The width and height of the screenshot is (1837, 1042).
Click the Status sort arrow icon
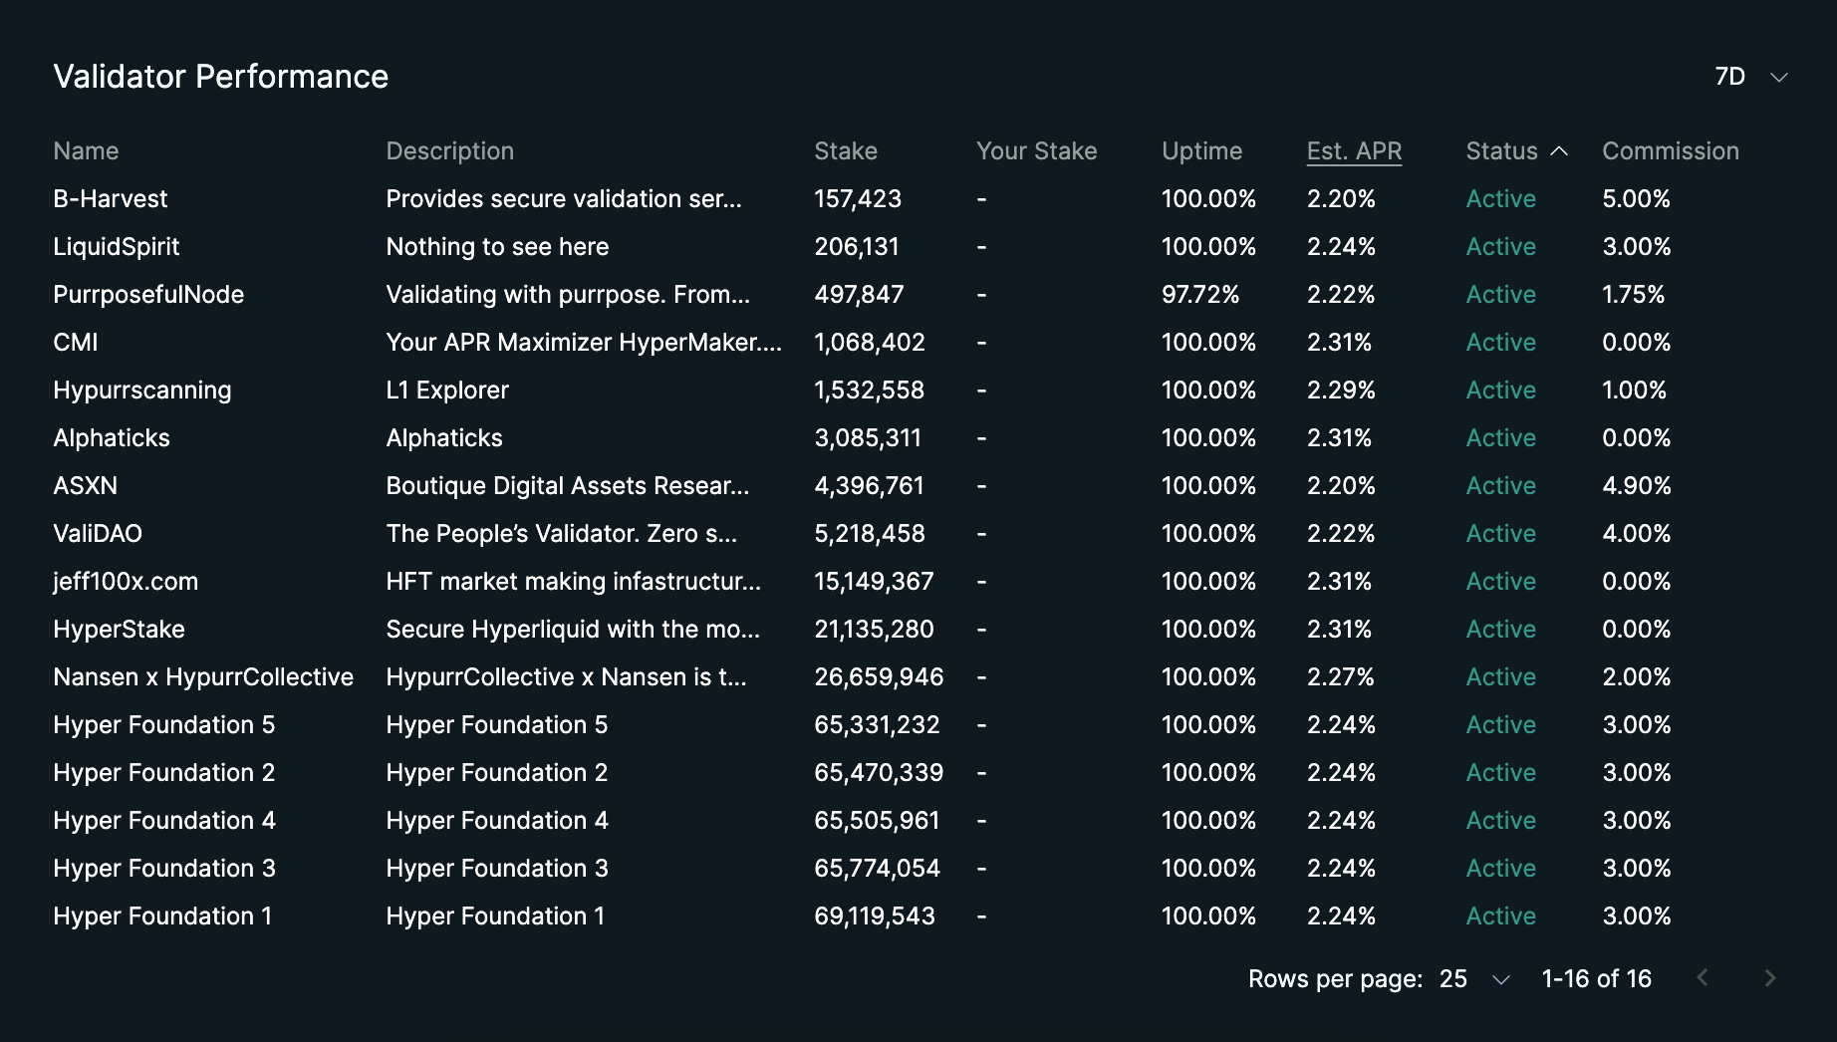point(1559,151)
